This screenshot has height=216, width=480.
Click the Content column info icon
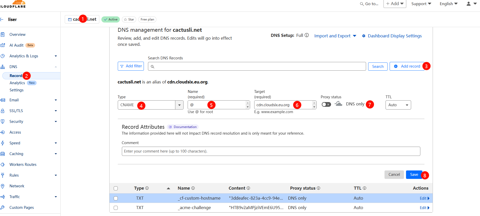(x=248, y=188)
